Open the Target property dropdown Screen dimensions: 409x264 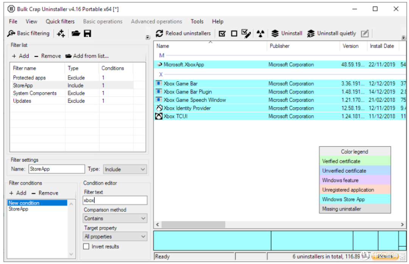click(115, 236)
